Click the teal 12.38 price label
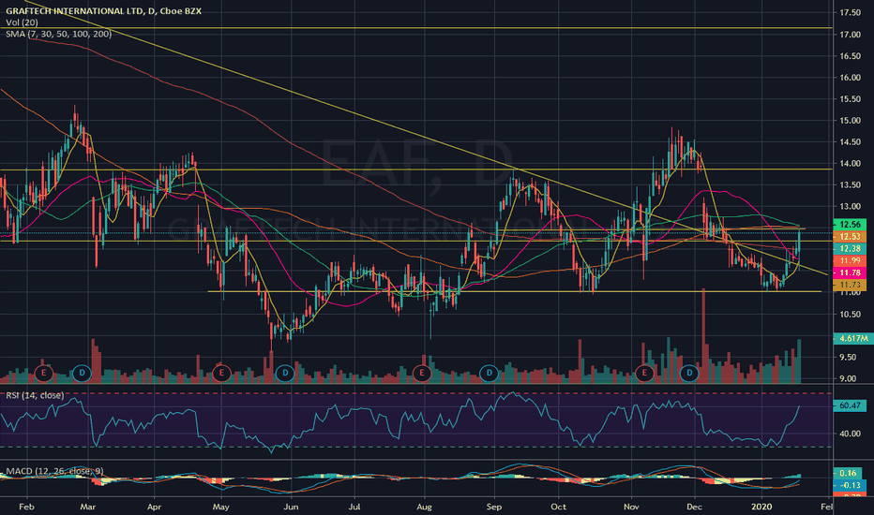This screenshot has height=515, width=874. click(850, 249)
